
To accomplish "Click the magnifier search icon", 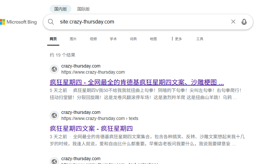I will click(x=51, y=22).
